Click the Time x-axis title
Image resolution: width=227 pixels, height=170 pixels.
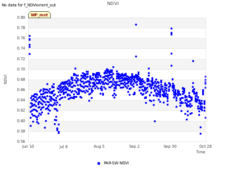(201, 152)
